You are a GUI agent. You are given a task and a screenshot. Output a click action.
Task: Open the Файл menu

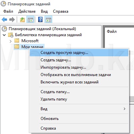(x=8, y=11)
